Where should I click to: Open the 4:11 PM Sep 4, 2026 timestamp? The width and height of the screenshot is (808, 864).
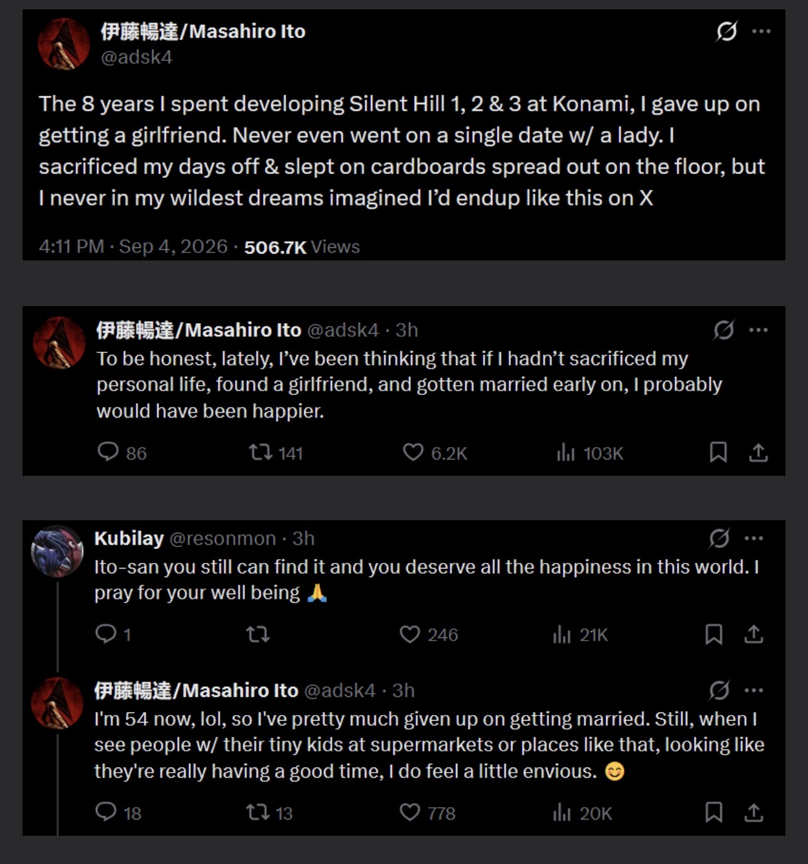[x=133, y=247]
